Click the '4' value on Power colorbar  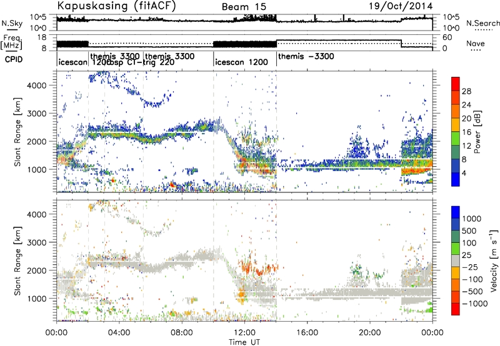point(464,173)
